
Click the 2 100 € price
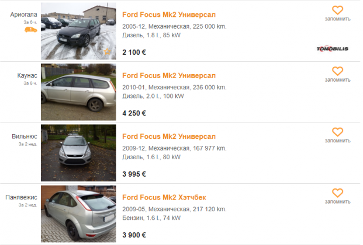(x=134, y=52)
